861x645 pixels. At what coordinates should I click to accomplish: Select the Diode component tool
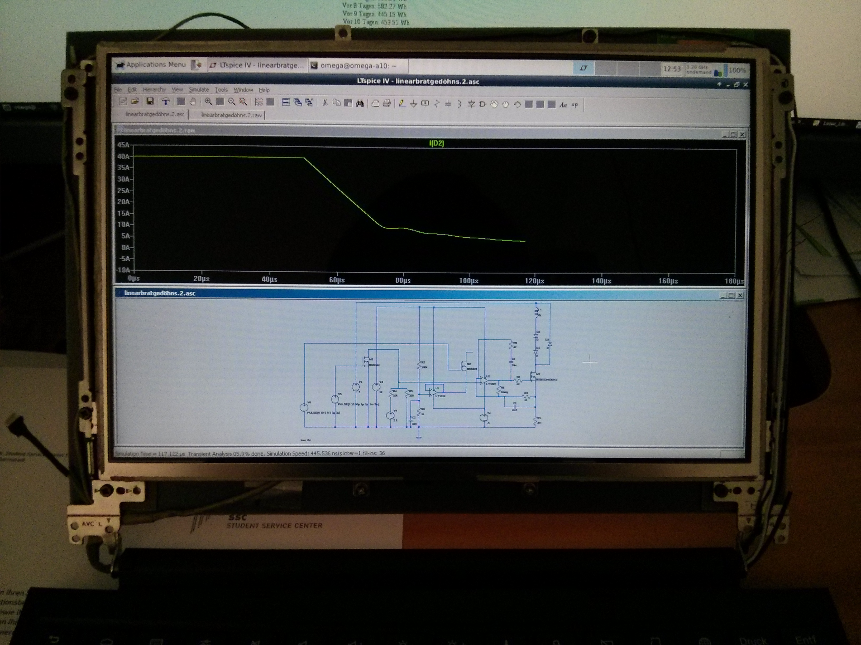click(x=471, y=104)
